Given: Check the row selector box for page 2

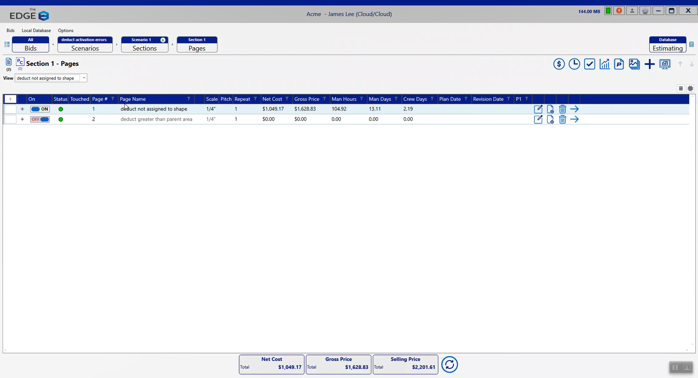Looking at the screenshot, I should click(10, 119).
